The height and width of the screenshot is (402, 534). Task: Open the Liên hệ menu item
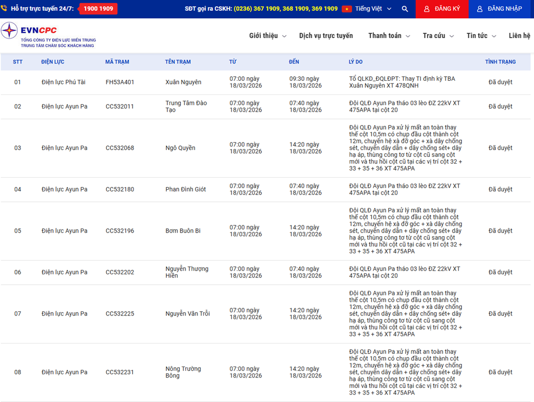pyautogui.click(x=519, y=36)
